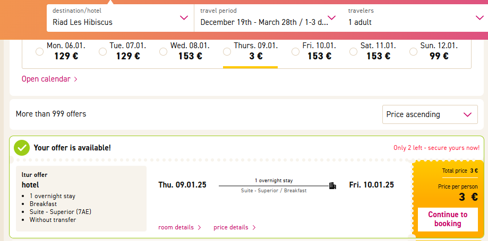Open the travelers dropdown

tap(415, 18)
